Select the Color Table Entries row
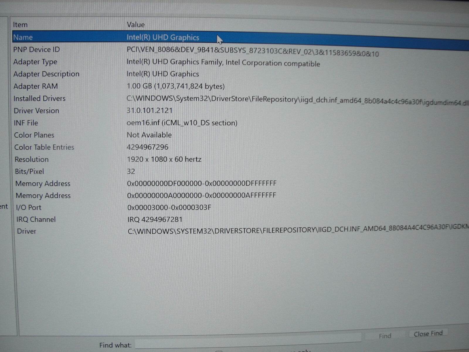Screen dimensions: 469x352 [x=117, y=147]
